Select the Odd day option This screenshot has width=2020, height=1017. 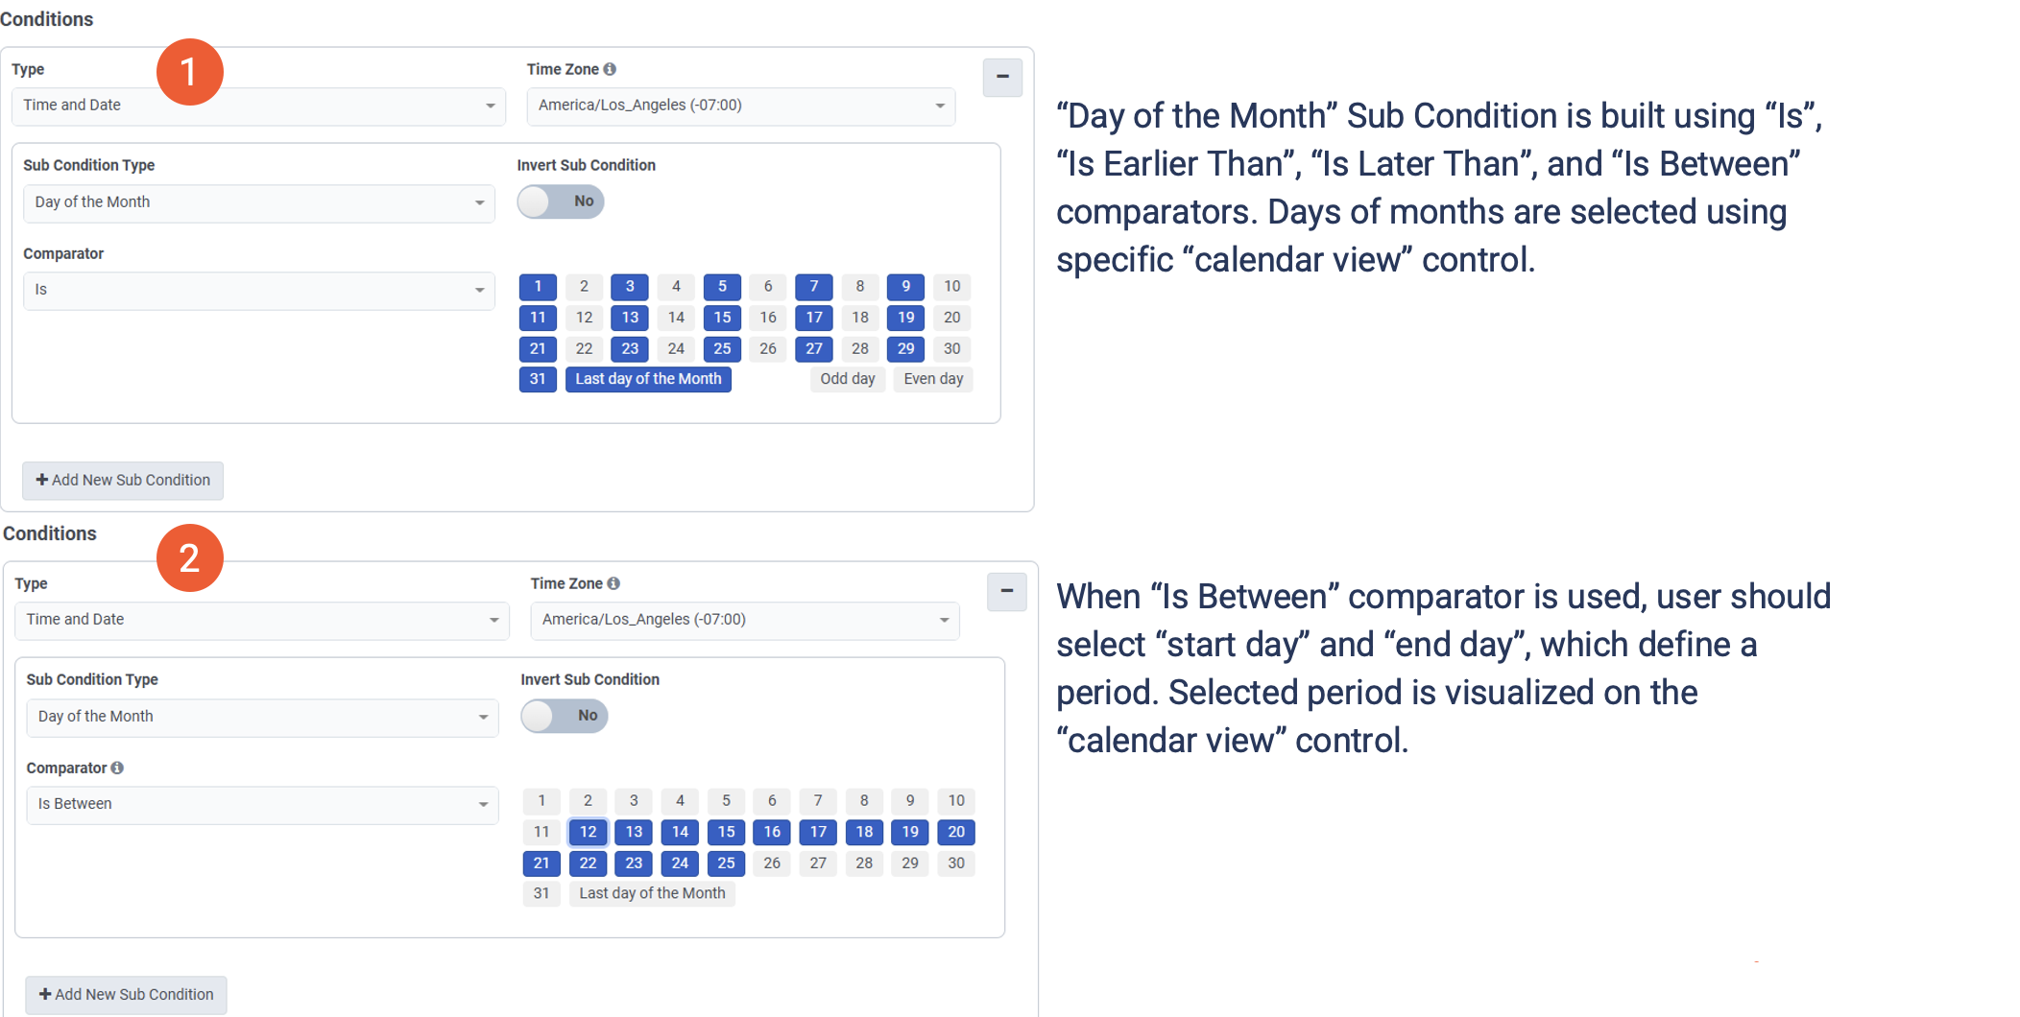[847, 379]
